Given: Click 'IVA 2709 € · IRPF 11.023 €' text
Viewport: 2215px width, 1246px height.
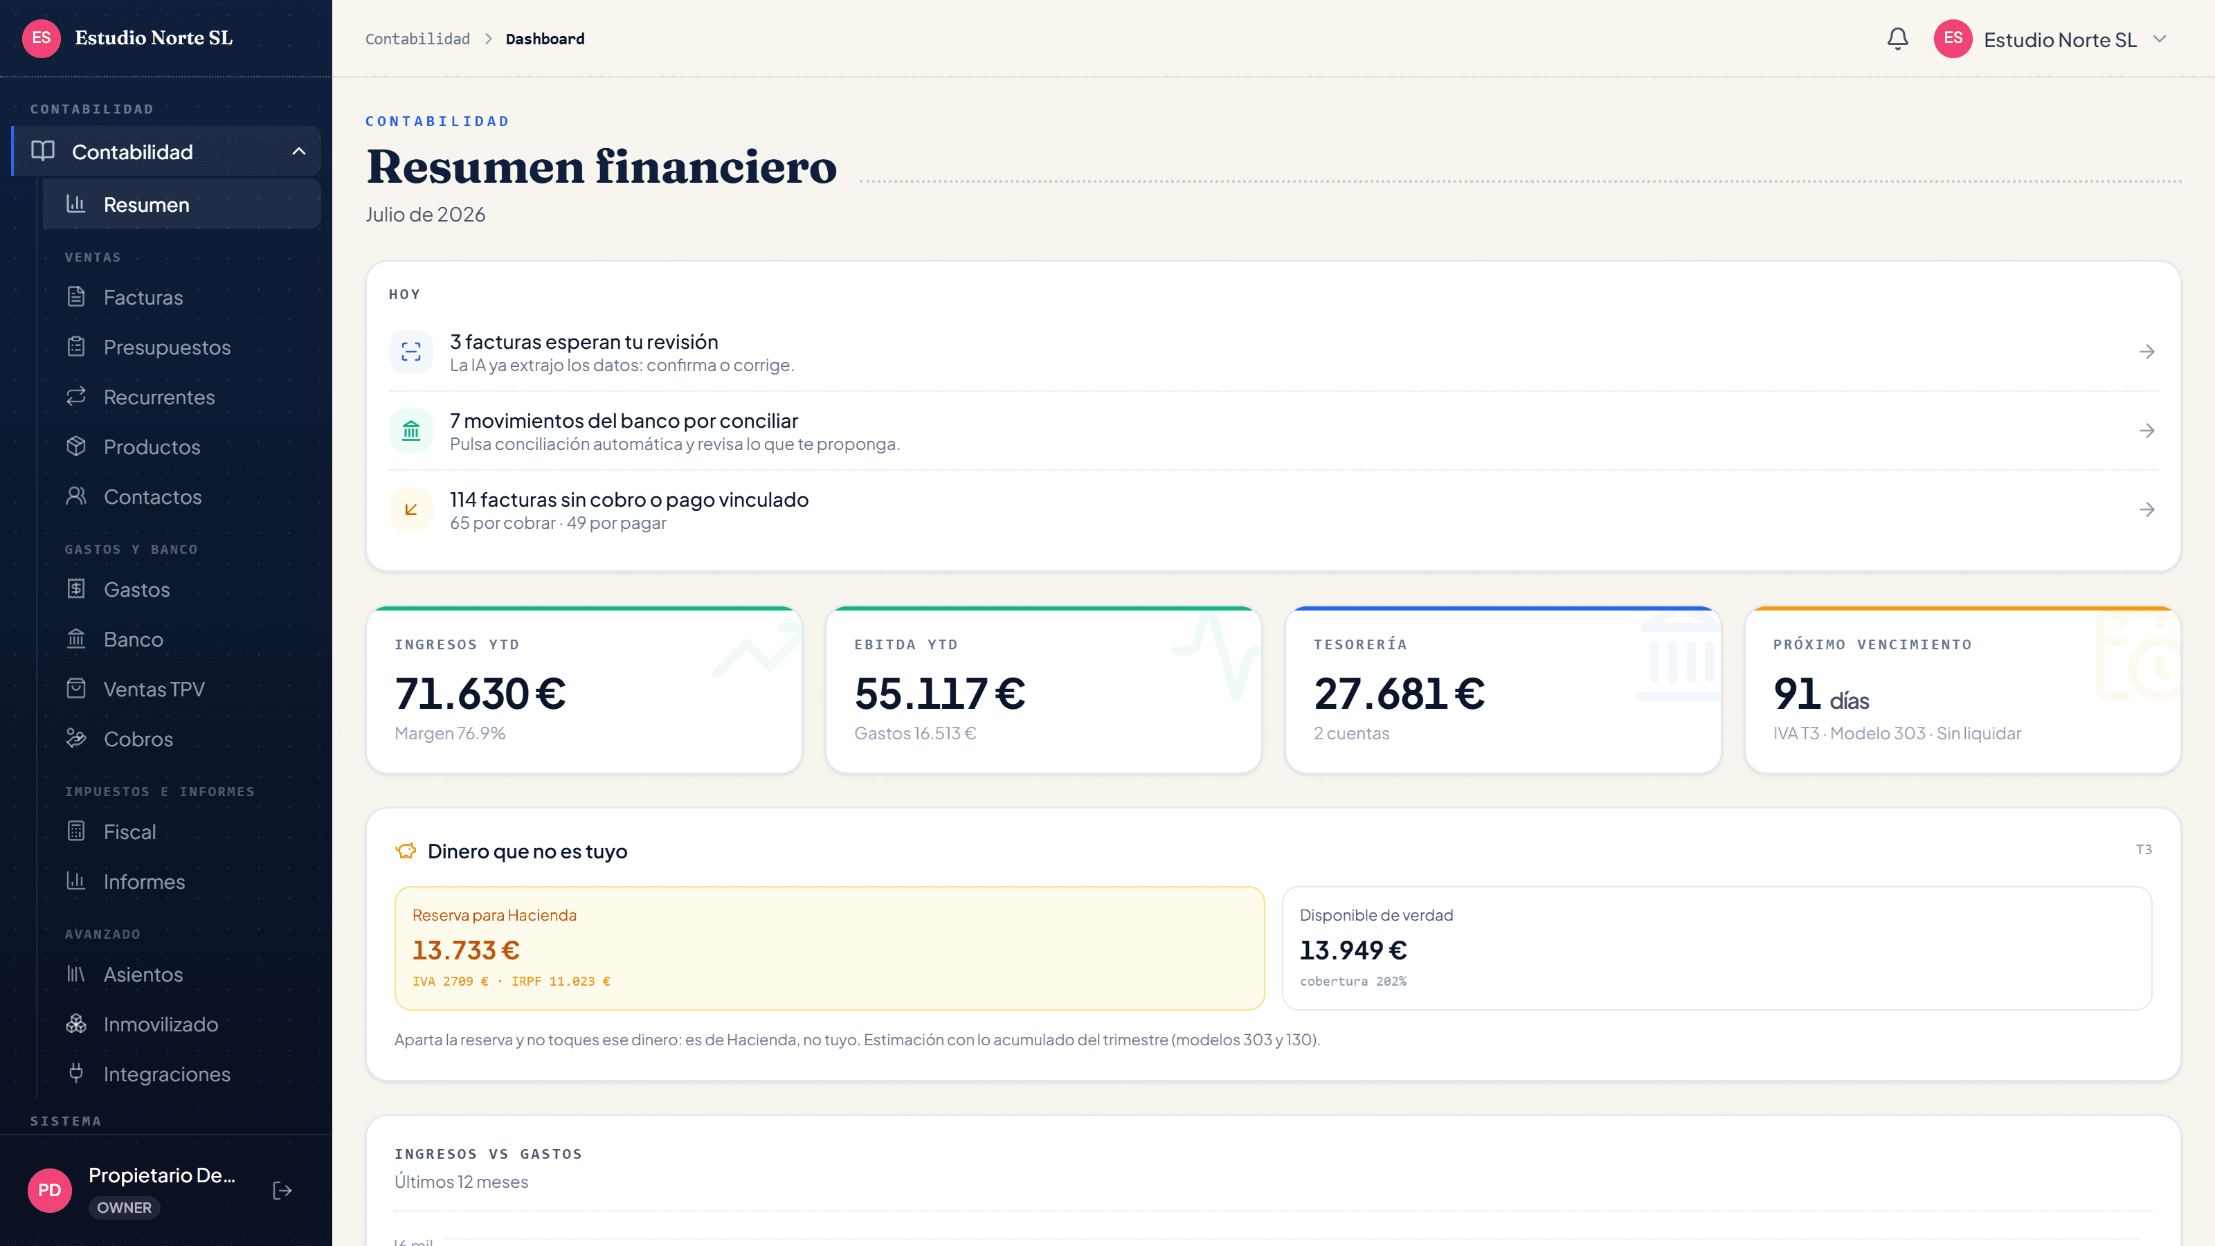Looking at the screenshot, I should click(511, 981).
